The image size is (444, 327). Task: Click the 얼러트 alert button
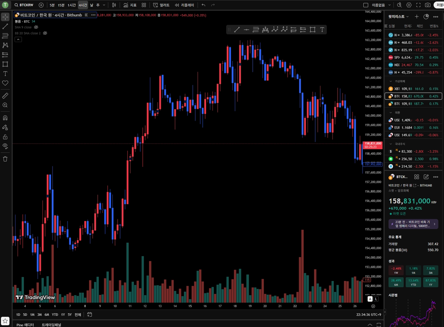click(161, 5)
